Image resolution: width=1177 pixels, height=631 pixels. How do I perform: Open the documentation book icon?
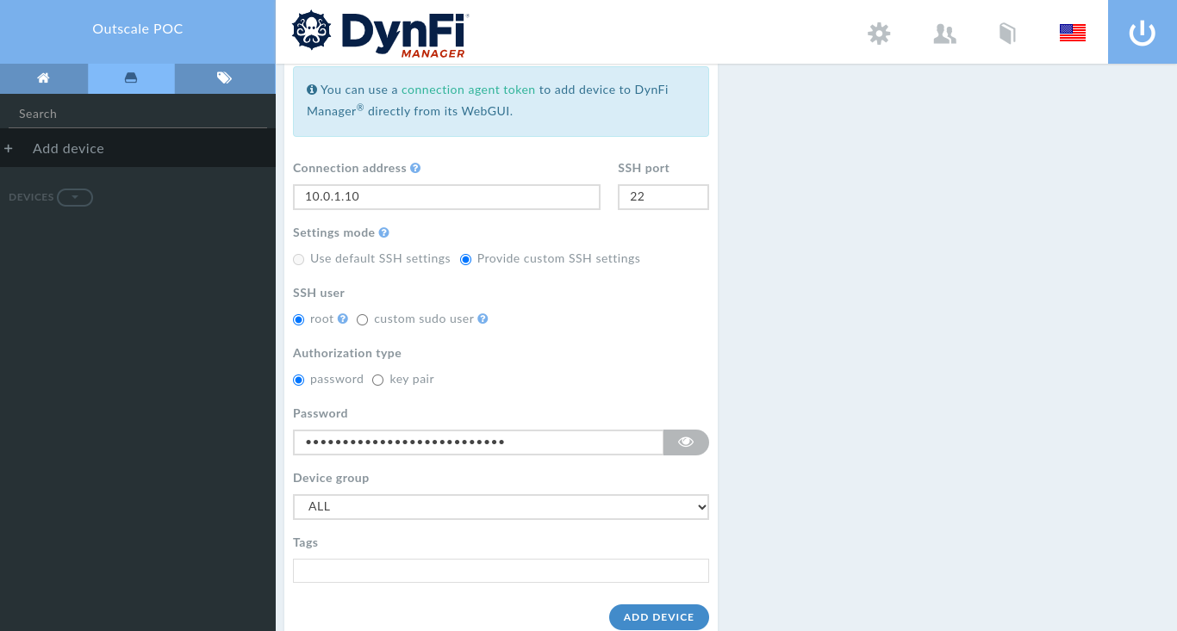point(1007,34)
